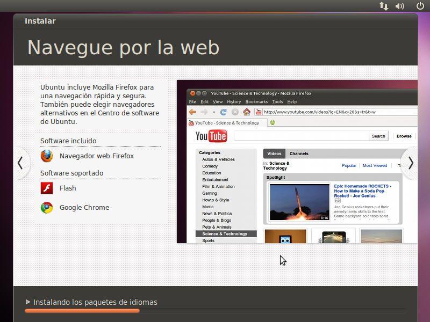Click the YouTube tab favicon icon
Image resolution: width=430 pixels, height=322 pixels.
191,123
